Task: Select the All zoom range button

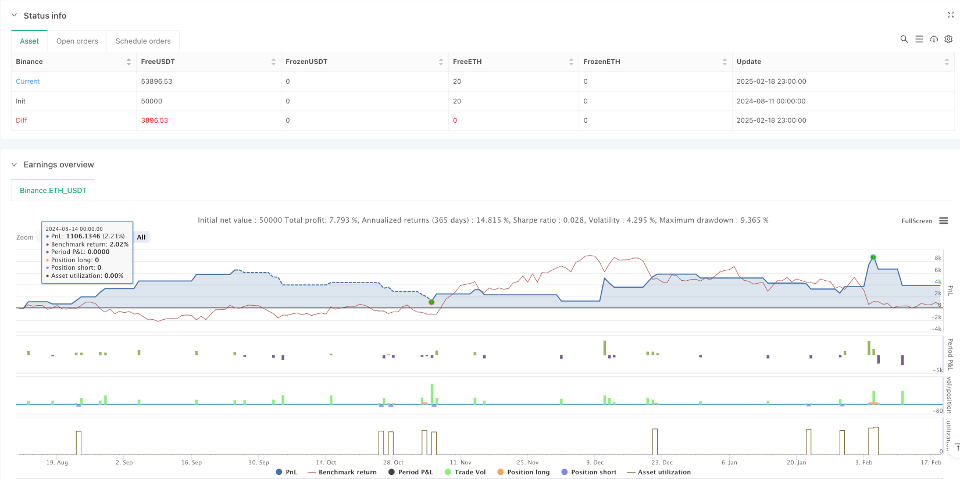Action: 141,237
